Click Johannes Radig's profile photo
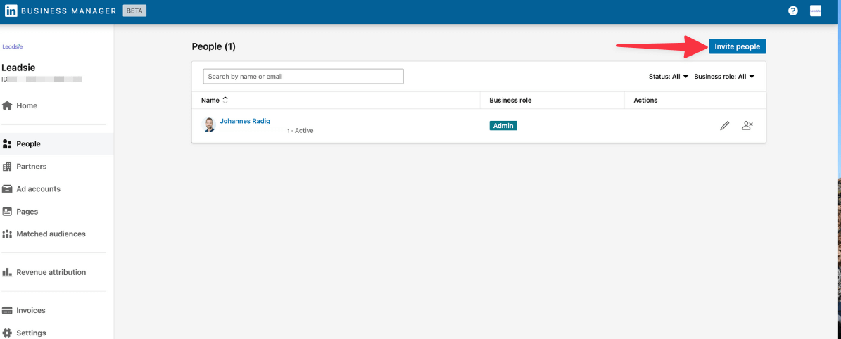Viewport: 841px width, 339px height. (209, 125)
